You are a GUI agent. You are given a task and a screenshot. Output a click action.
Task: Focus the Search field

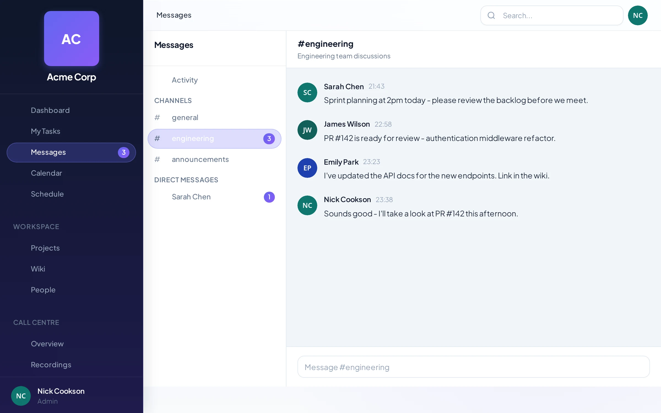(552, 15)
